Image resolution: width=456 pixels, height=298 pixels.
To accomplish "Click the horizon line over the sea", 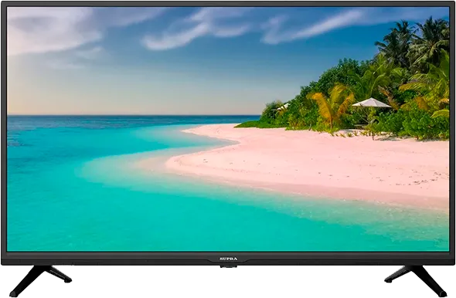I will [x=134, y=115].
